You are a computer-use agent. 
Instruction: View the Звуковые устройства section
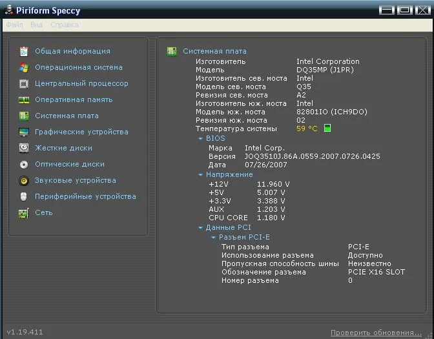coord(76,180)
